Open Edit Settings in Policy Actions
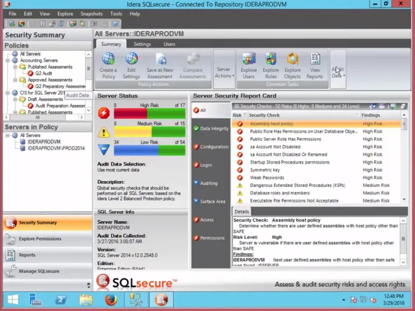Image resolution: width=415 pixels, height=311 pixels. [x=131, y=59]
